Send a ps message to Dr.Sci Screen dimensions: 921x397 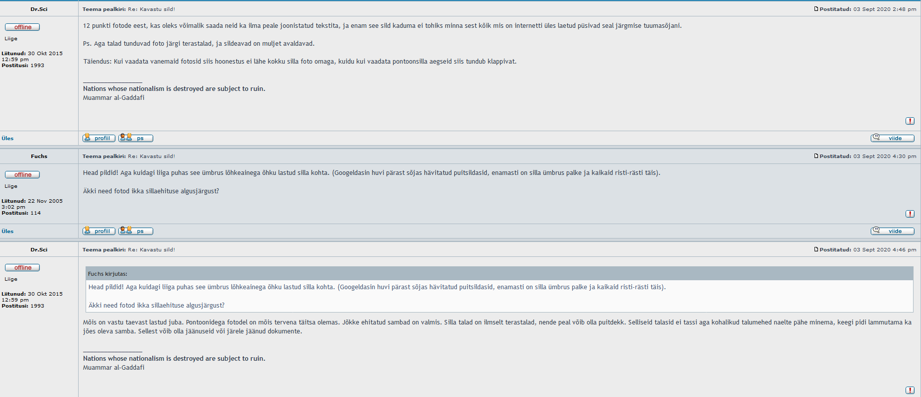[x=136, y=138]
